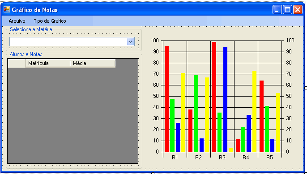
Task: Click the tall red bar in R3
Action: point(214,97)
